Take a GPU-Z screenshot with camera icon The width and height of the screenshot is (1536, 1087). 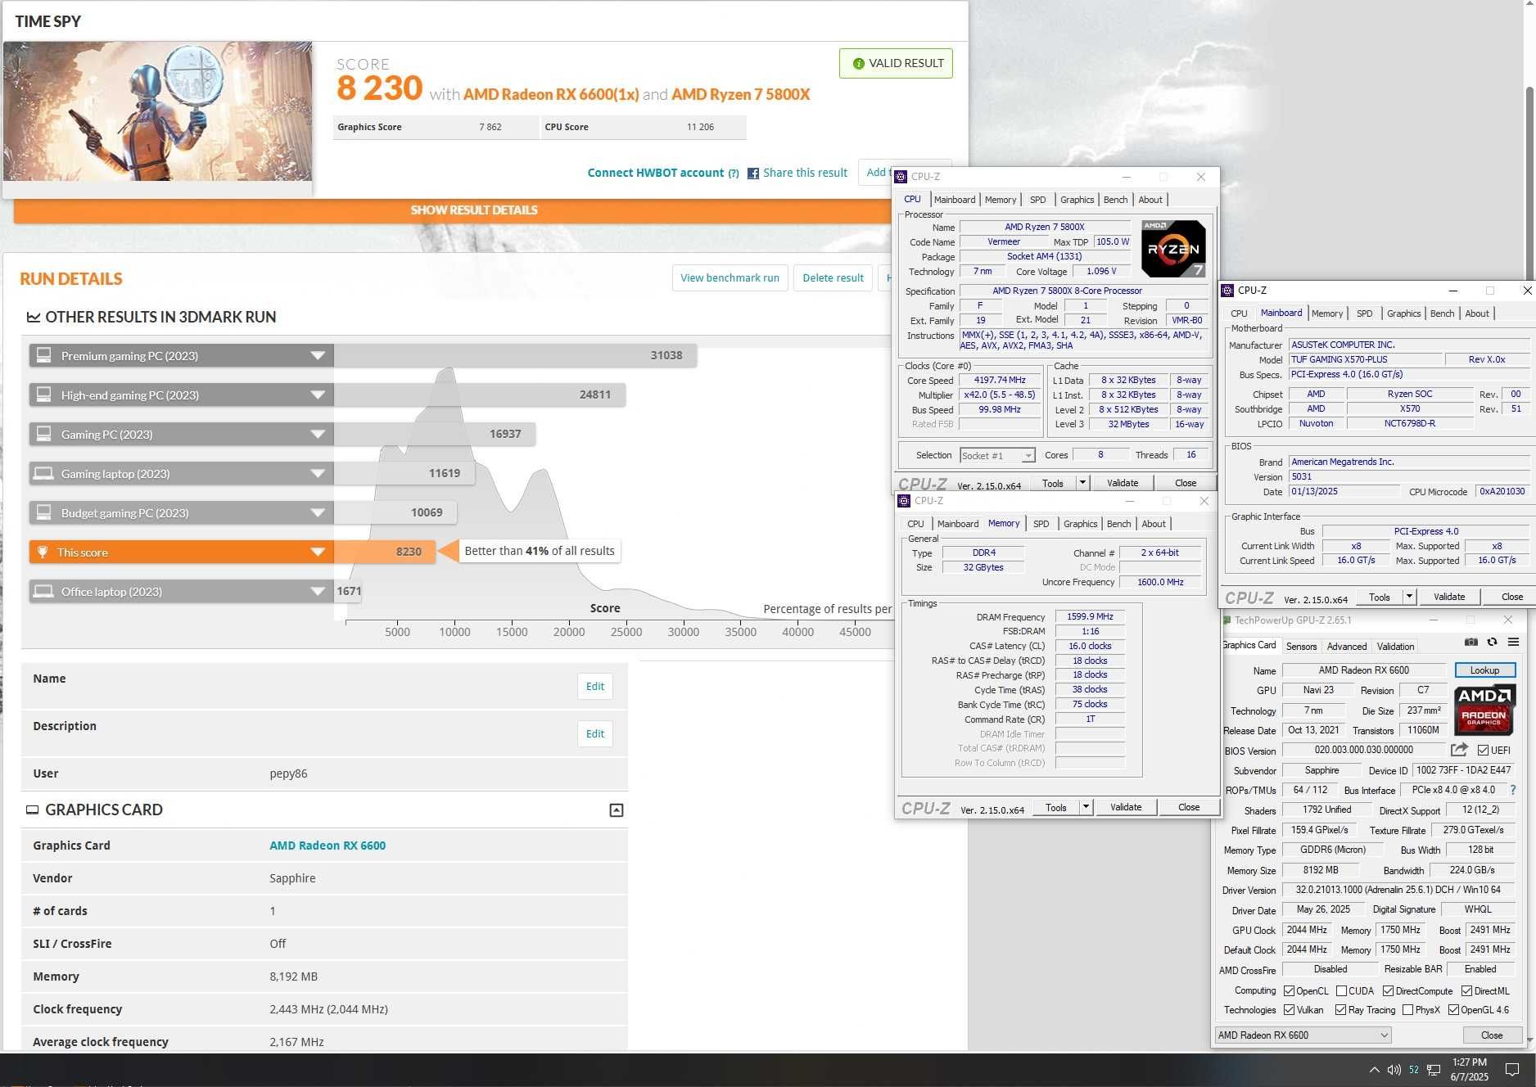tap(1471, 643)
